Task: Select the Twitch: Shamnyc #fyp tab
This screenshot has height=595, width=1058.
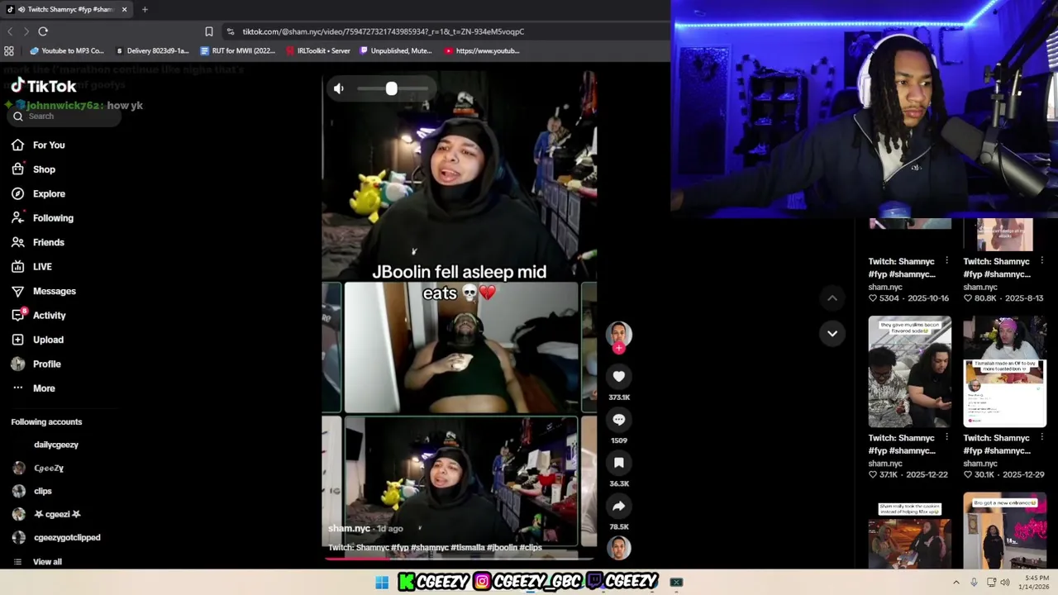Action: tap(66, 9)
